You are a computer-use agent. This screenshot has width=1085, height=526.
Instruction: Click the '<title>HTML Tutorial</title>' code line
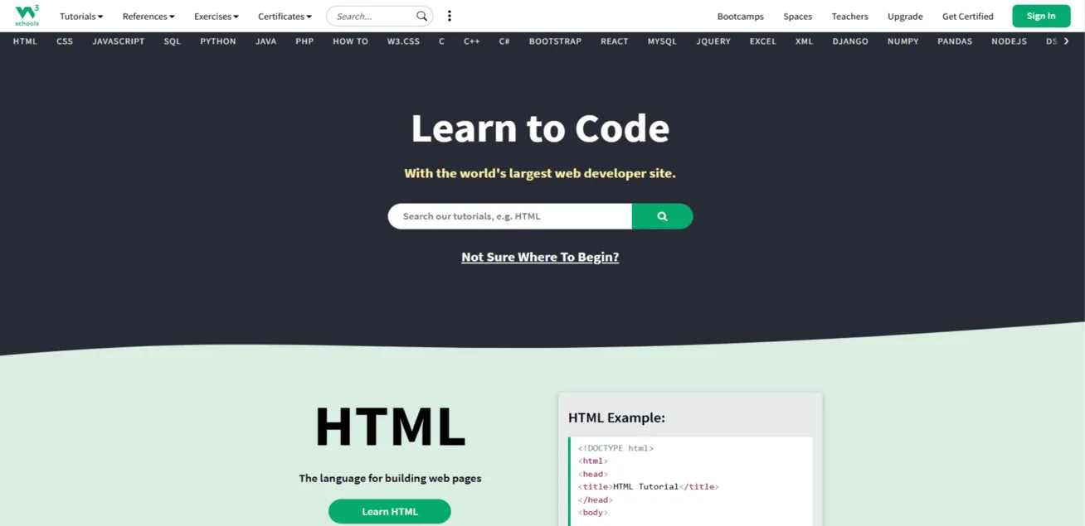[x=649, y=487]
